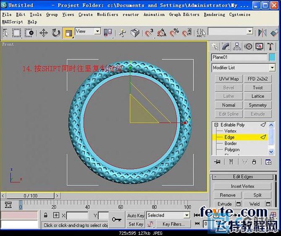Image resolution: width=281 pixels, height=236 pixels.
Task: Click the time slider 0/100 handle
Action: pyautogui.click(x=30, y=196)
